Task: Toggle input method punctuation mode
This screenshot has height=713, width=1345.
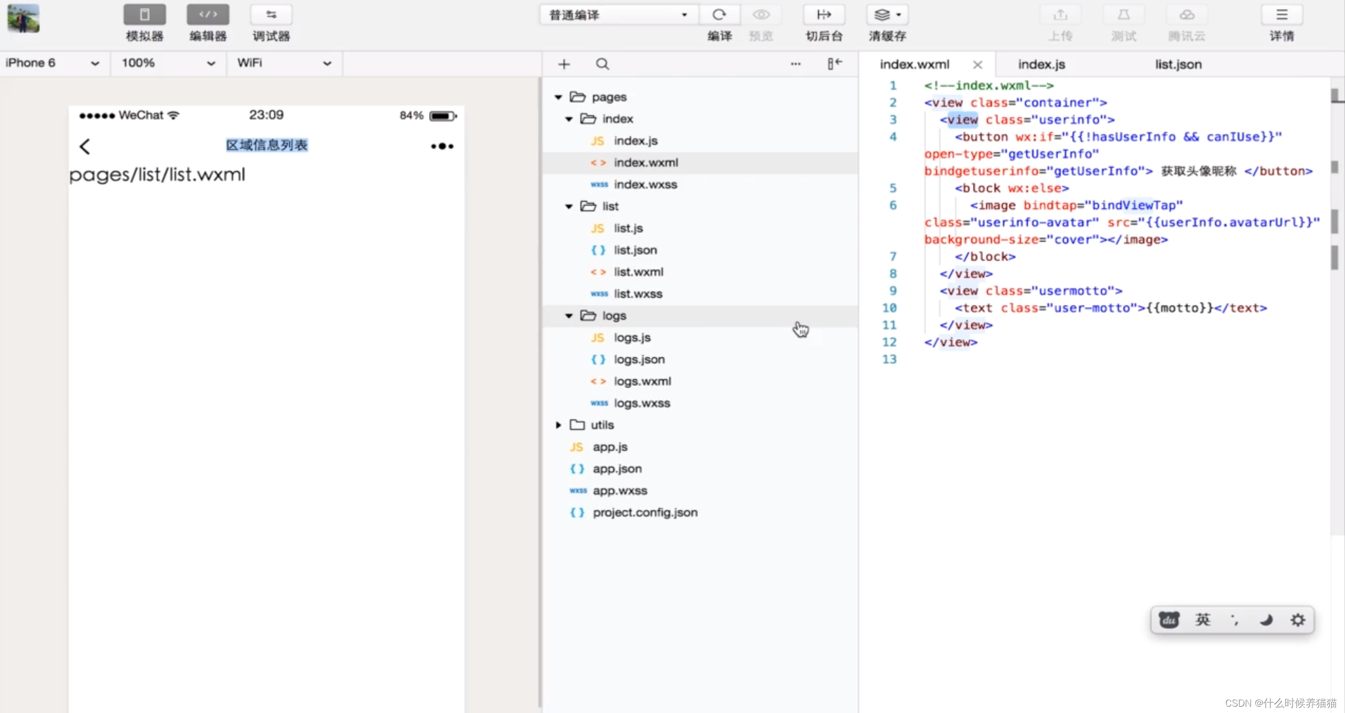Action: [x=1234, y=620]
